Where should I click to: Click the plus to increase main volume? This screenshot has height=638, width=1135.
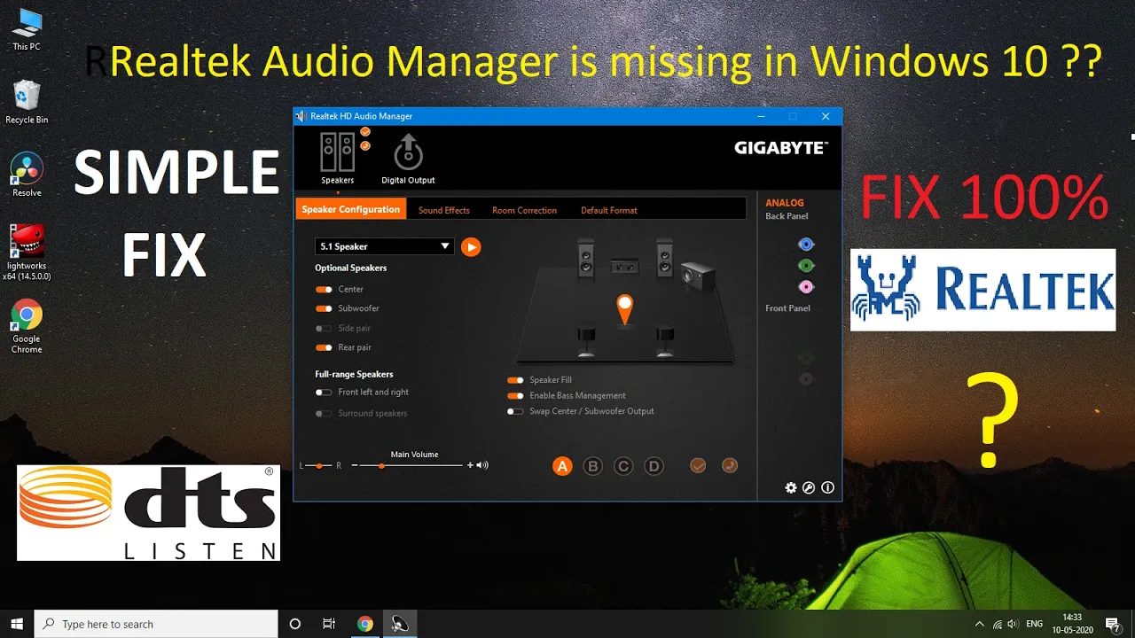pyautogui.click(x=470, y=465)
